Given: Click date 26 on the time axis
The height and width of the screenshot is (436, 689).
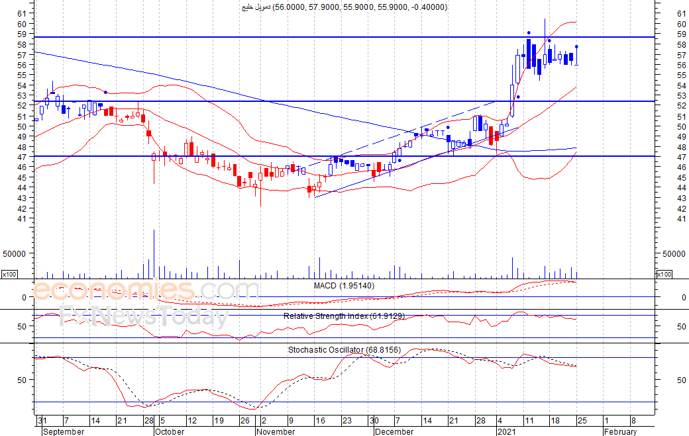Looking at the screenshot, I should tap(244, 421).
